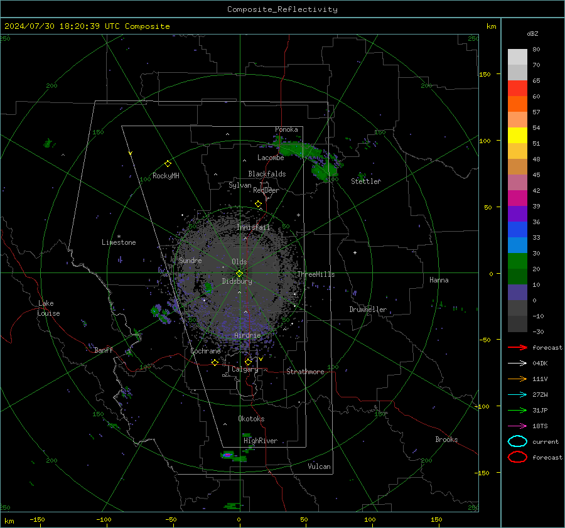Image resolution: width=565 pixels, height=528 pixels.
Task: Select the 'Sylvan' label
Action: tap(240, 185)
